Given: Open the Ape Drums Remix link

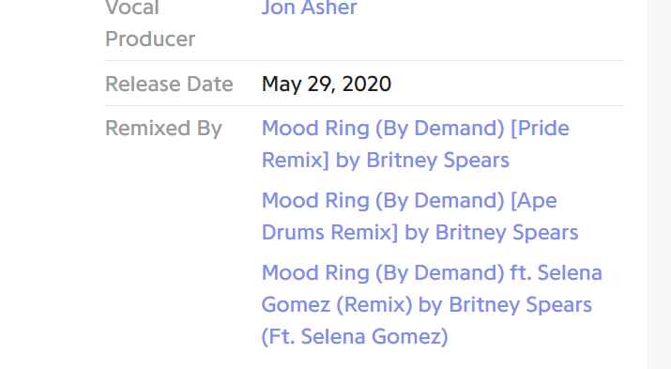Looking at the screenshot, I should pyautogui.click(x=419, y=217).
